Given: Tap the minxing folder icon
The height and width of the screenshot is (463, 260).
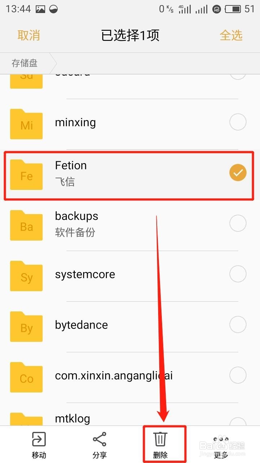Looking at the screenshot, I should click(x=26, y=124).
